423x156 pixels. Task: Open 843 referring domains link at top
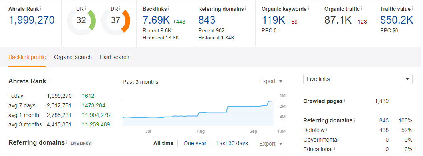click(x=207, y=20)
